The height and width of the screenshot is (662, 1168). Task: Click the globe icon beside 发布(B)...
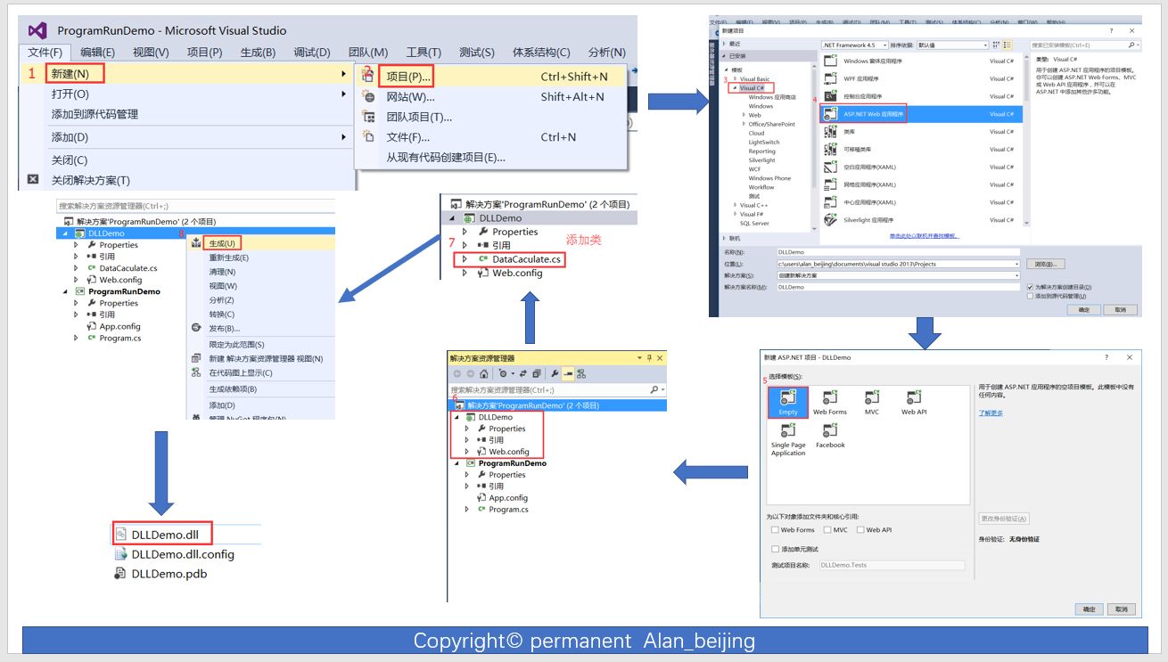pos(196,328)
